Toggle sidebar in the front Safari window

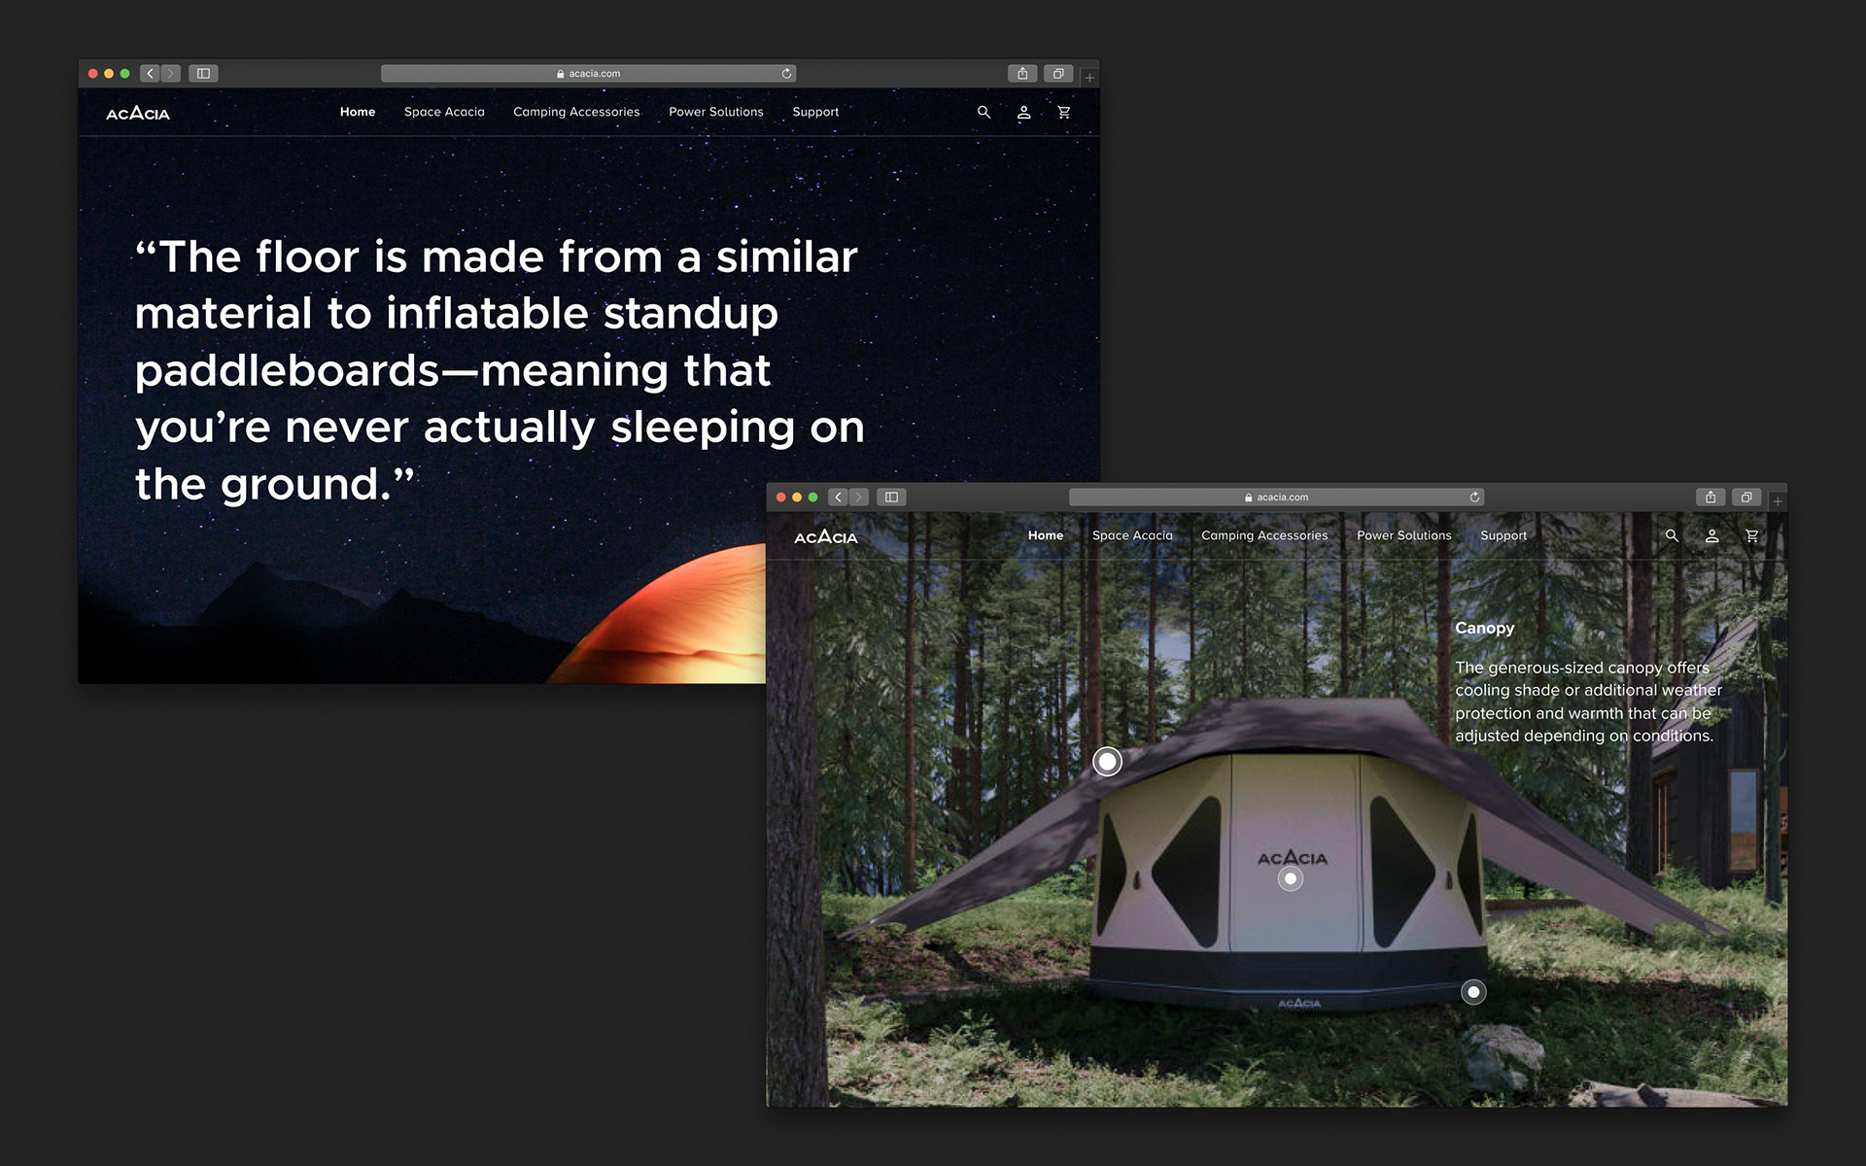pyautogui.click(x=891, y=497)
